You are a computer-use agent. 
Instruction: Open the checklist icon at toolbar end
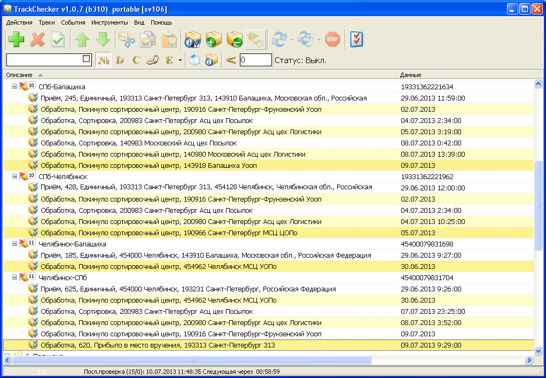[356, 40]
